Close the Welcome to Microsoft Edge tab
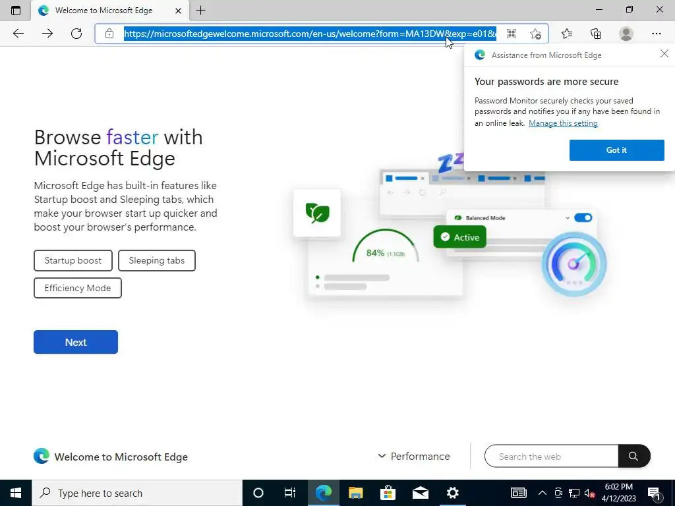 click(178, 11)
